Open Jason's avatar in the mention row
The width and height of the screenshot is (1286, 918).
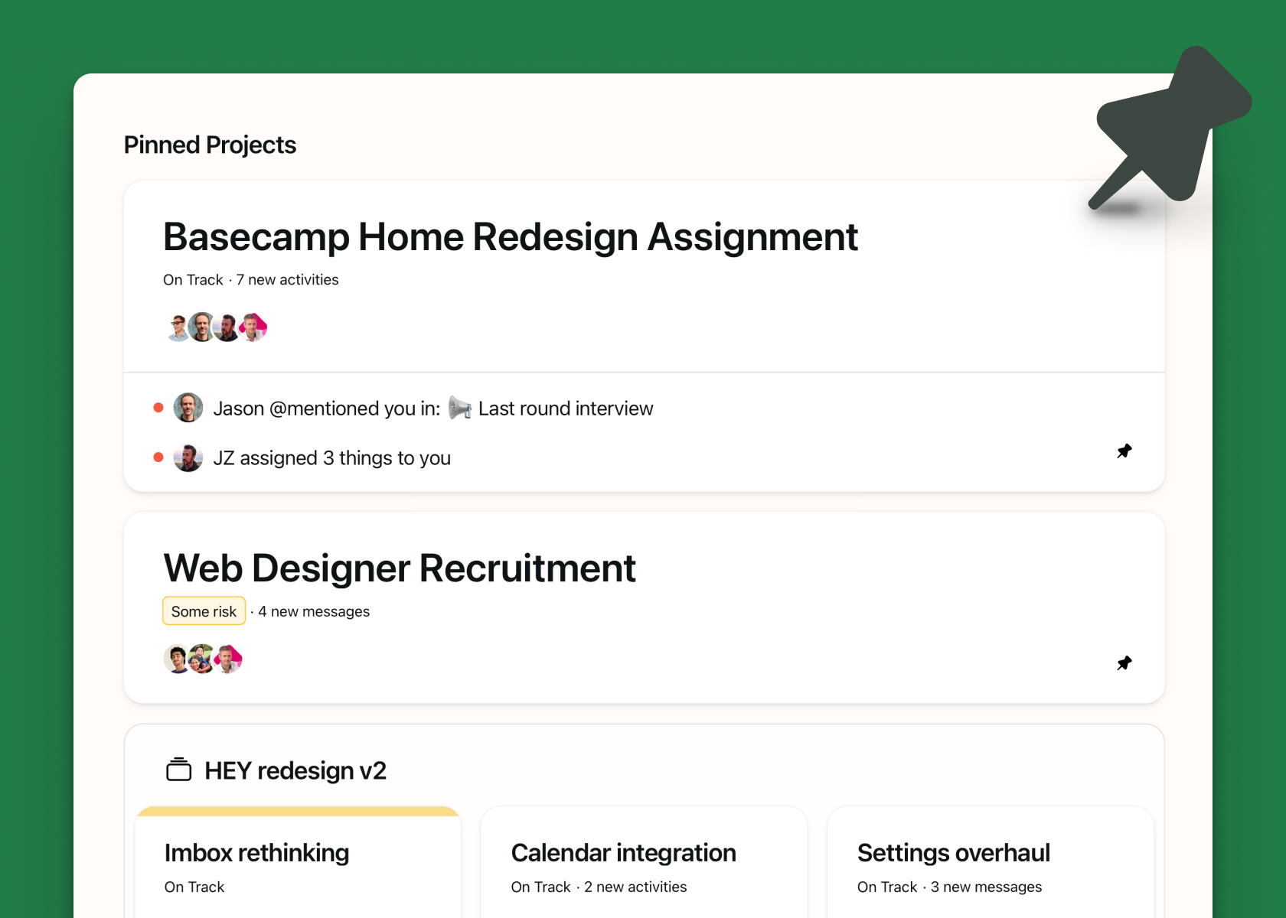point(188,408)
